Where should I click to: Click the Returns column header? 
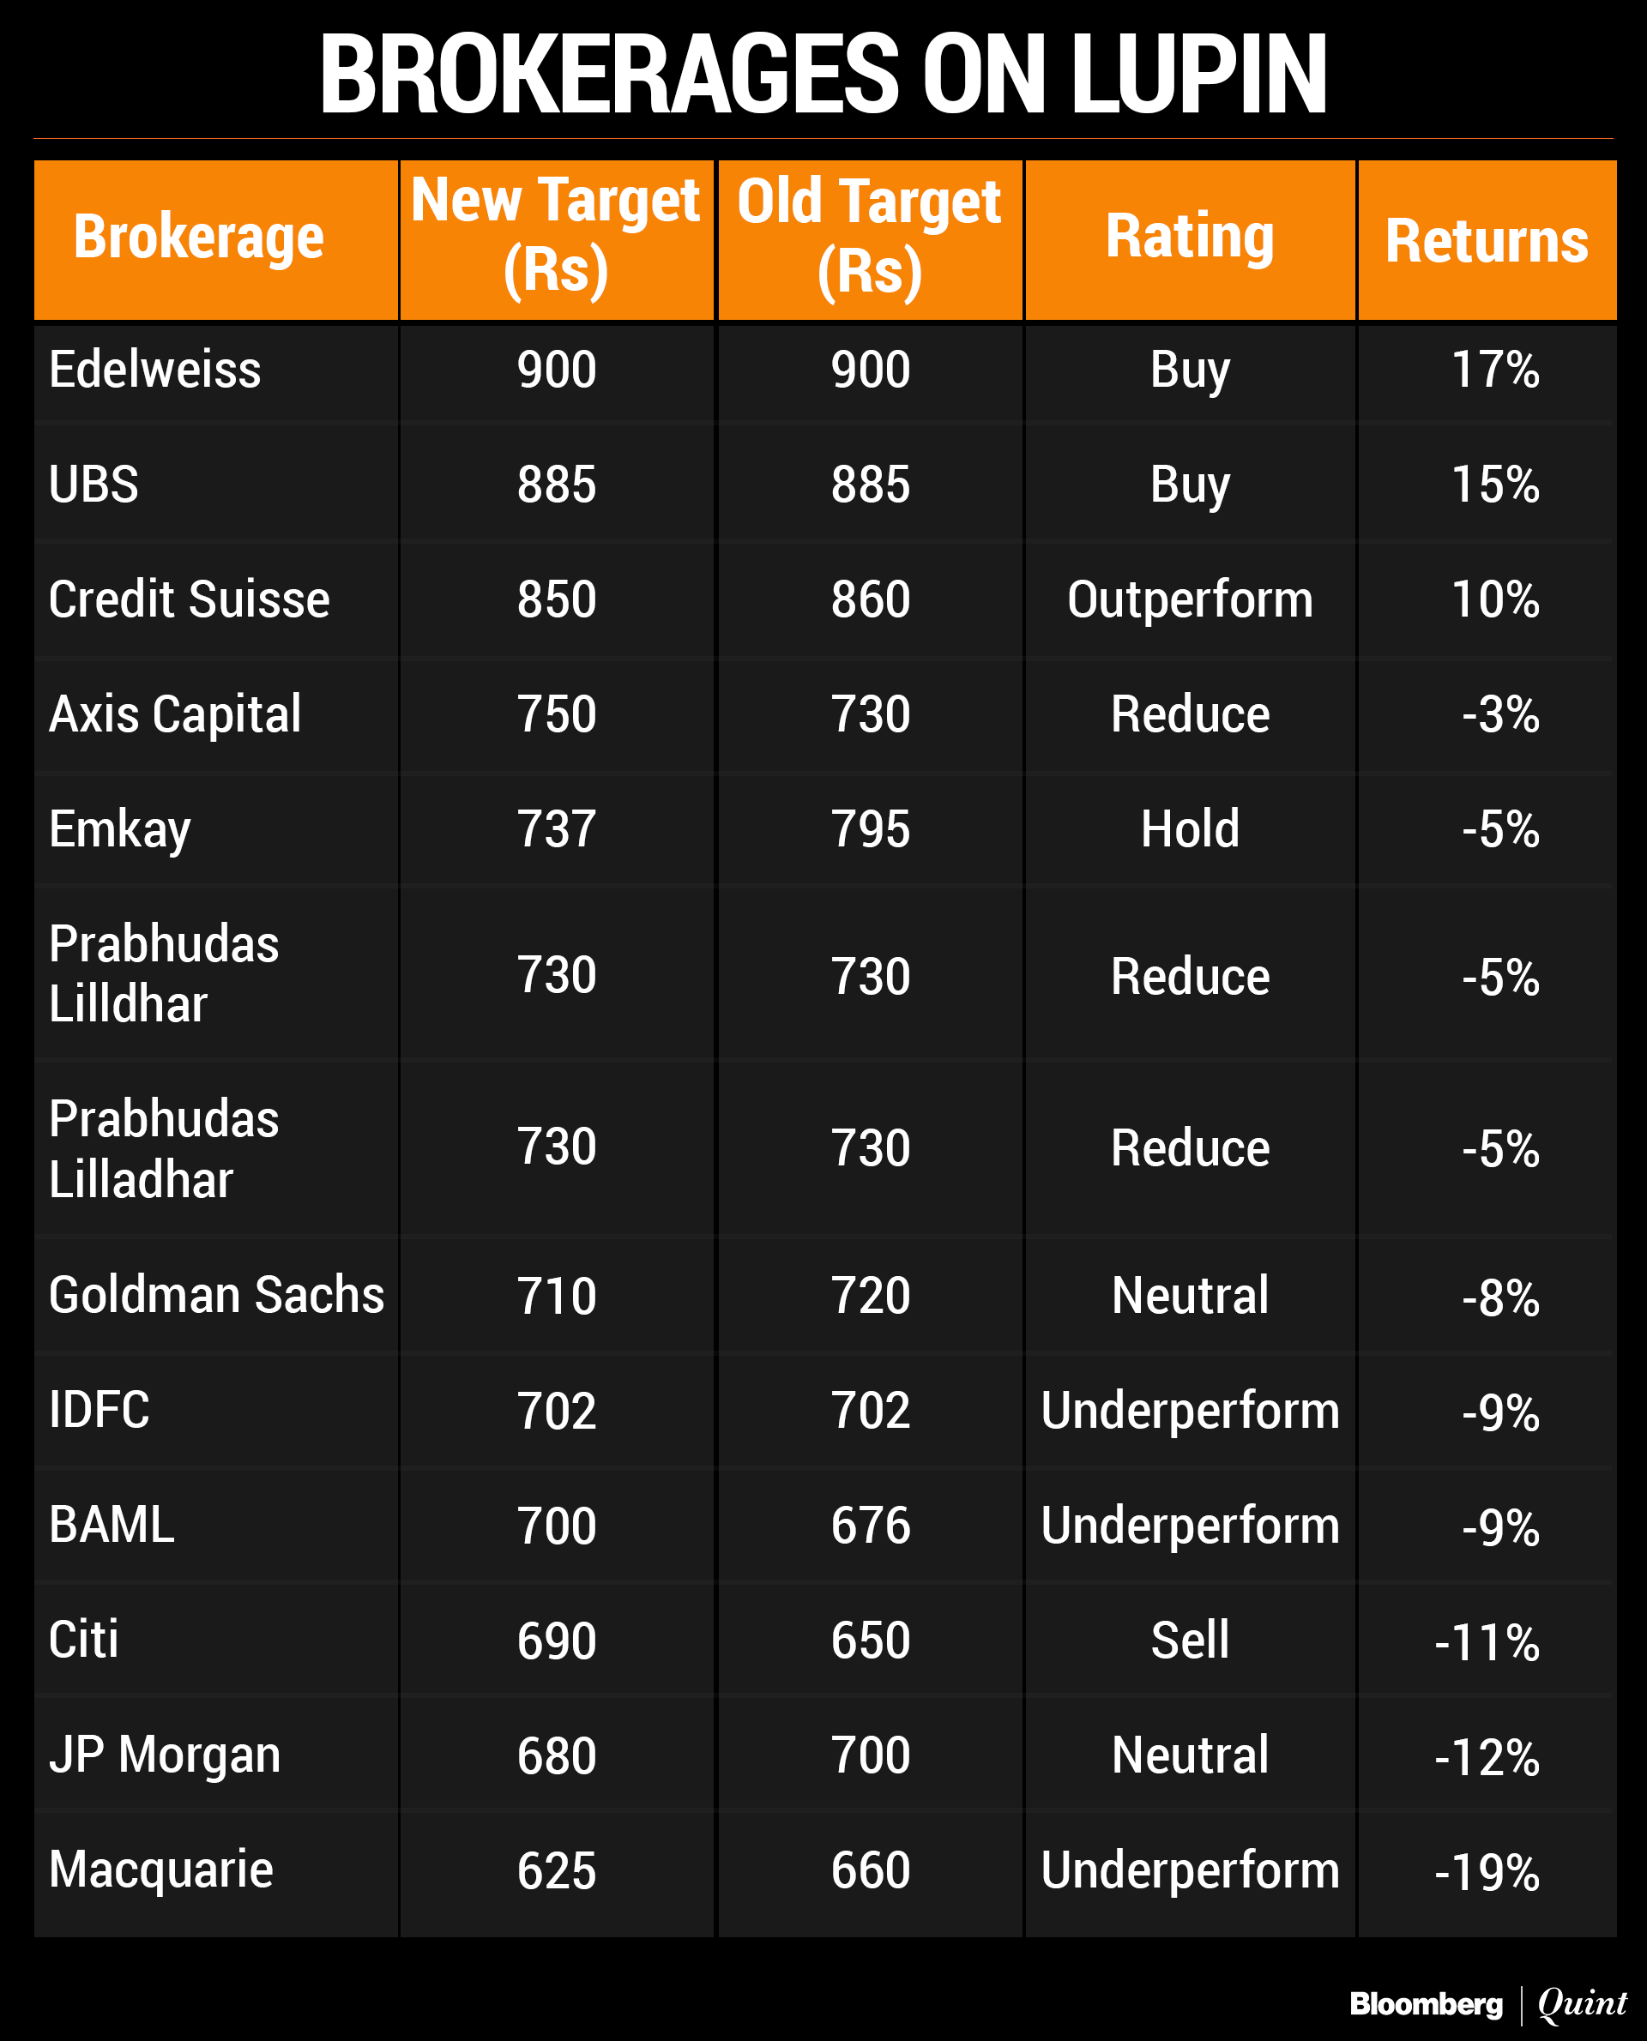point(1486,241)
